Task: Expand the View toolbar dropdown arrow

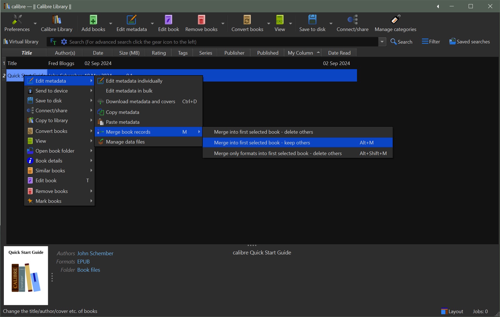Action: point(290,24)
